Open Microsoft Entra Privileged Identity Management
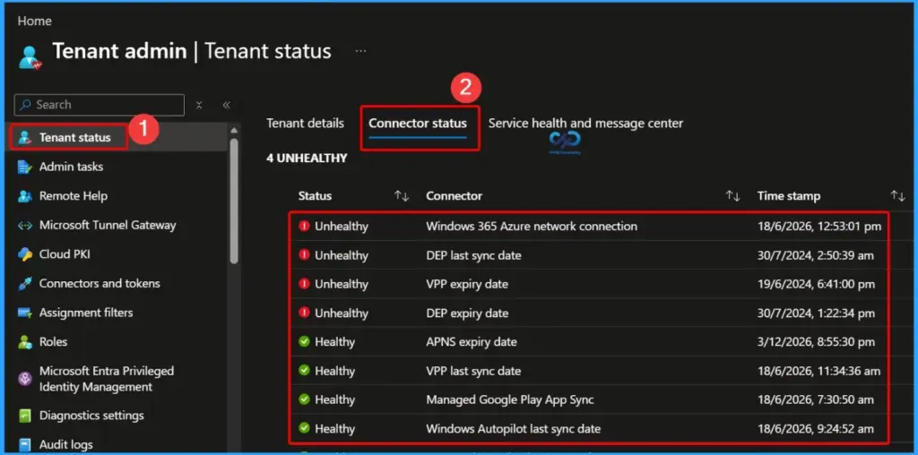Screen dimensions: 918x455 pyautogui.click(x=107, y=379)
